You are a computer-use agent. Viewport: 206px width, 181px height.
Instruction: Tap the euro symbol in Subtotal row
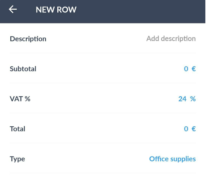pos(194,69)
